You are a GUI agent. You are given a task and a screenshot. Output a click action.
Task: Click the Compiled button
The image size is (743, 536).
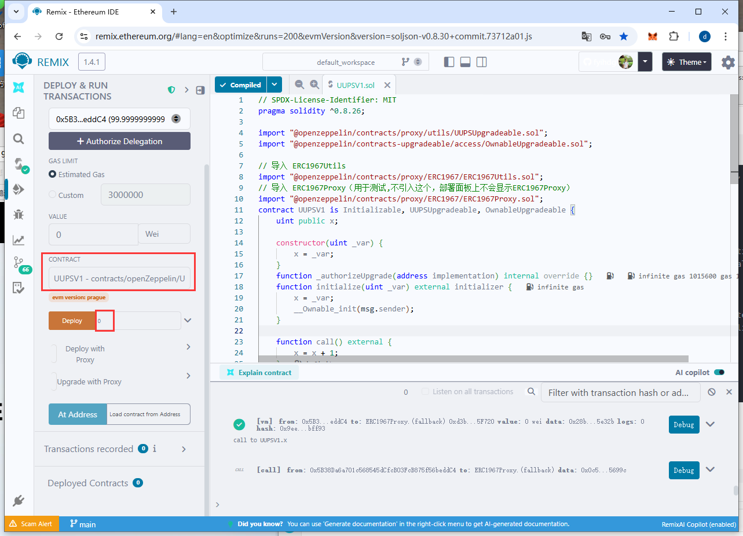(x=241, y=85)
